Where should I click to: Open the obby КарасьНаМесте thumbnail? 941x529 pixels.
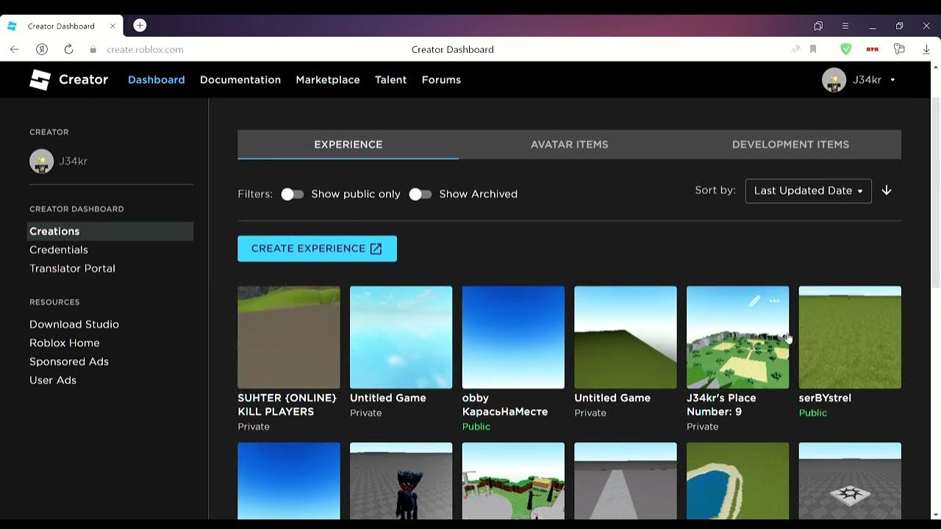pyautogui.click(x=513, y=337)
